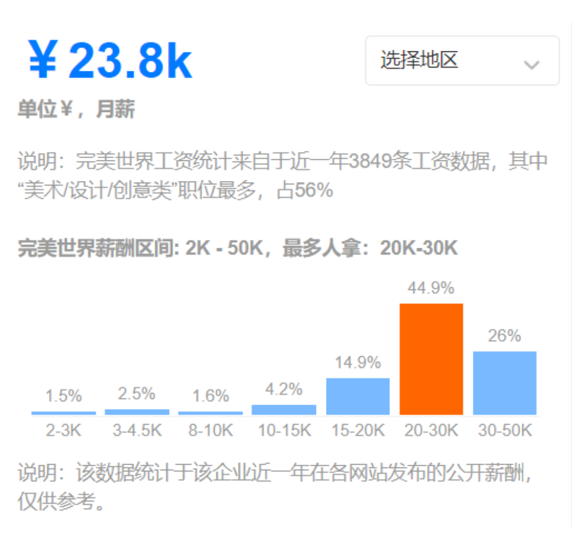Click the 1.5% percentage label

pyautogui.click(x=63, y=396)
